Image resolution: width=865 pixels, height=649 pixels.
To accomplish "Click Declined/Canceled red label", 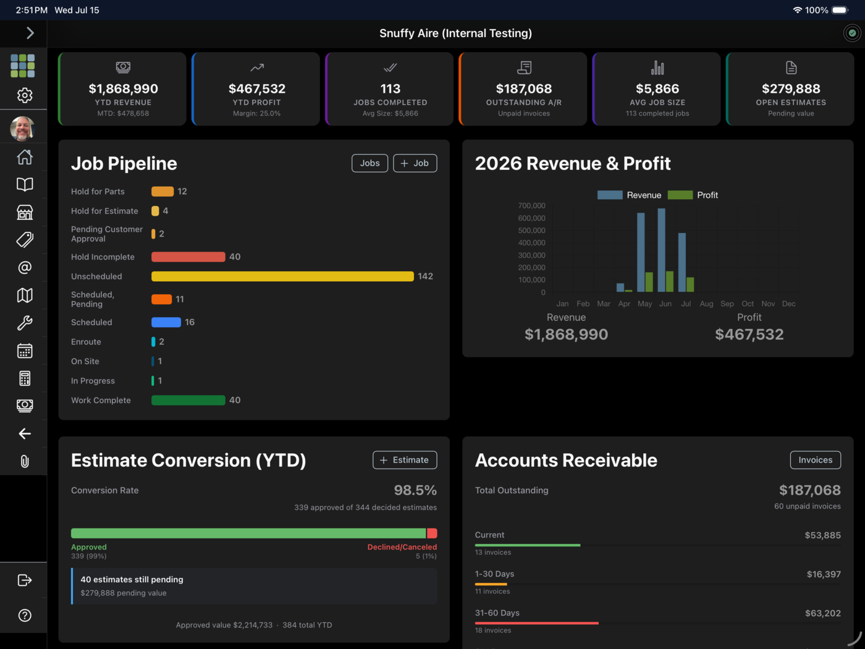I will tap(402, 547).
